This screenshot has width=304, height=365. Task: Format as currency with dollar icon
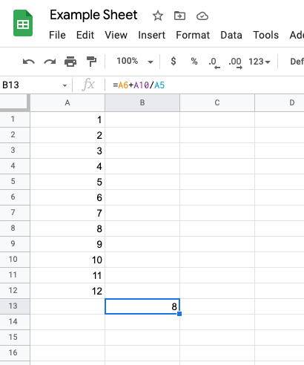174,61
